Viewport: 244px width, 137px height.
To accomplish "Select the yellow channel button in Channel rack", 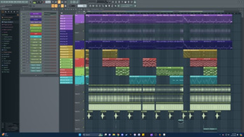I will 36,25.
